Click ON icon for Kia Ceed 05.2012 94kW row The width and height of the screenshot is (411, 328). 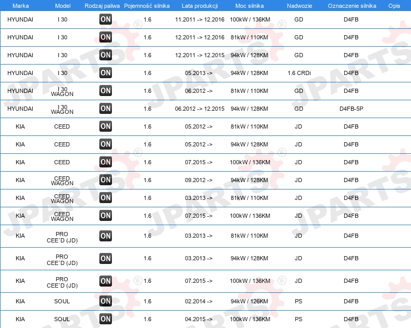106,144
